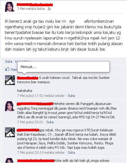Like the 20:19 comment with Suka
The height and width of the screenshot is (163, 127).
click(71, 152)
